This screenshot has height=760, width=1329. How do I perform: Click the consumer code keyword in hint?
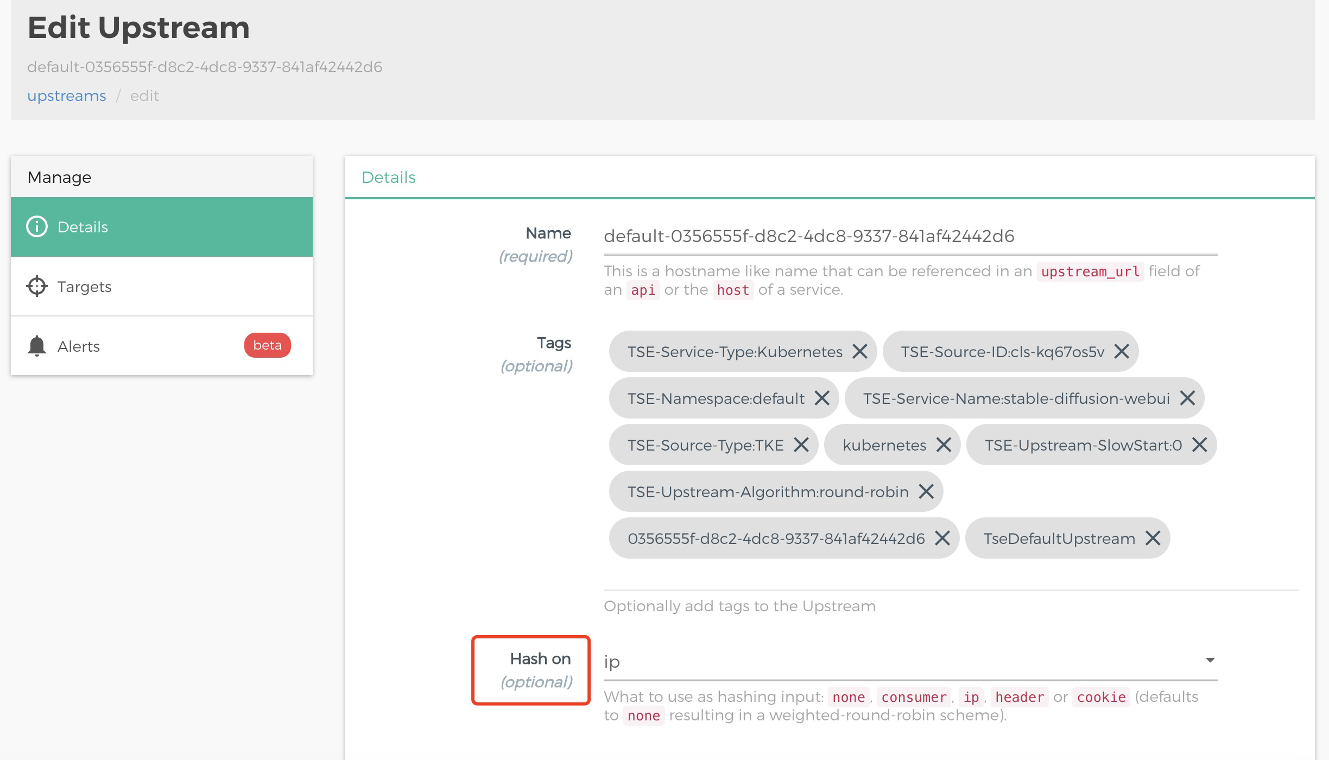(914, 697)
